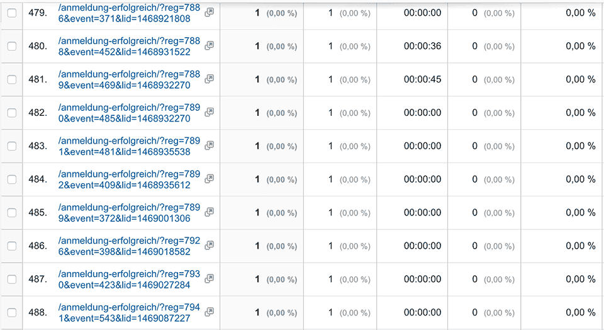
Task: Open external link icon for row 480
Action: coord(210,45)
